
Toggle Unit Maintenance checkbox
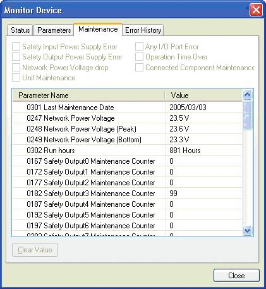click(x=16, y=78)
